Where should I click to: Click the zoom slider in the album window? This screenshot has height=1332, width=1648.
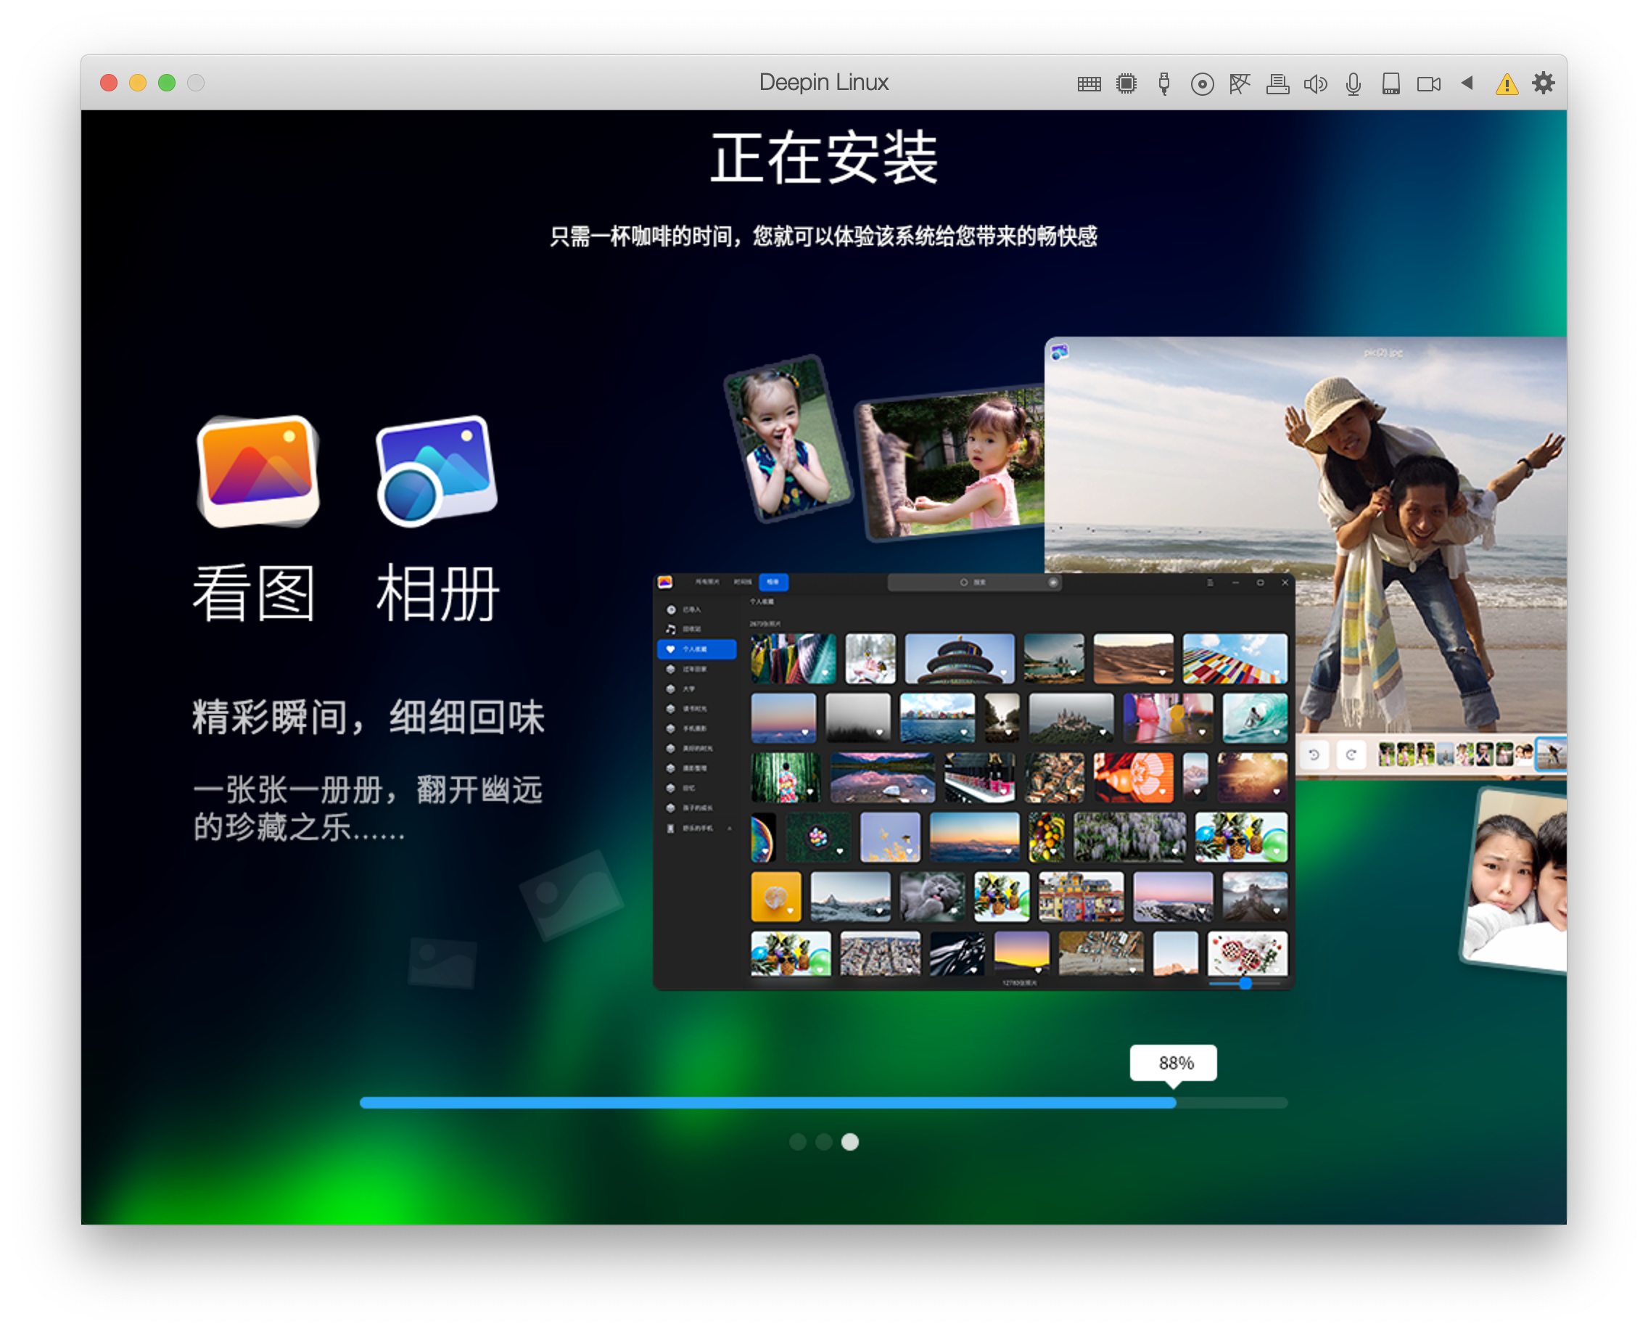pos(1245,982)
